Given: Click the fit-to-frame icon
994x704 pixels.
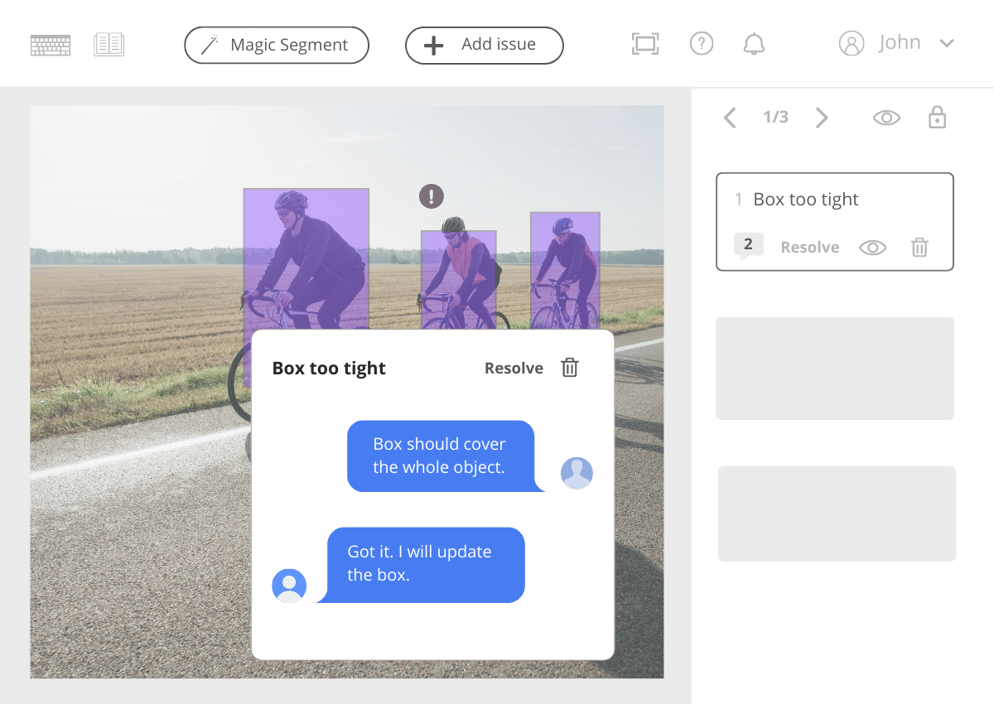Looking at the screenshot, I should pyautogui.click(x=644, y=43).
